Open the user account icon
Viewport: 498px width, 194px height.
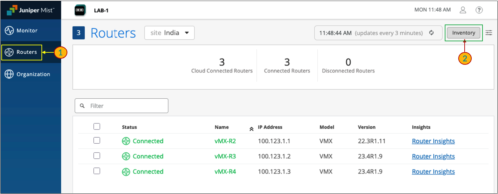click(x=463, y=10)
